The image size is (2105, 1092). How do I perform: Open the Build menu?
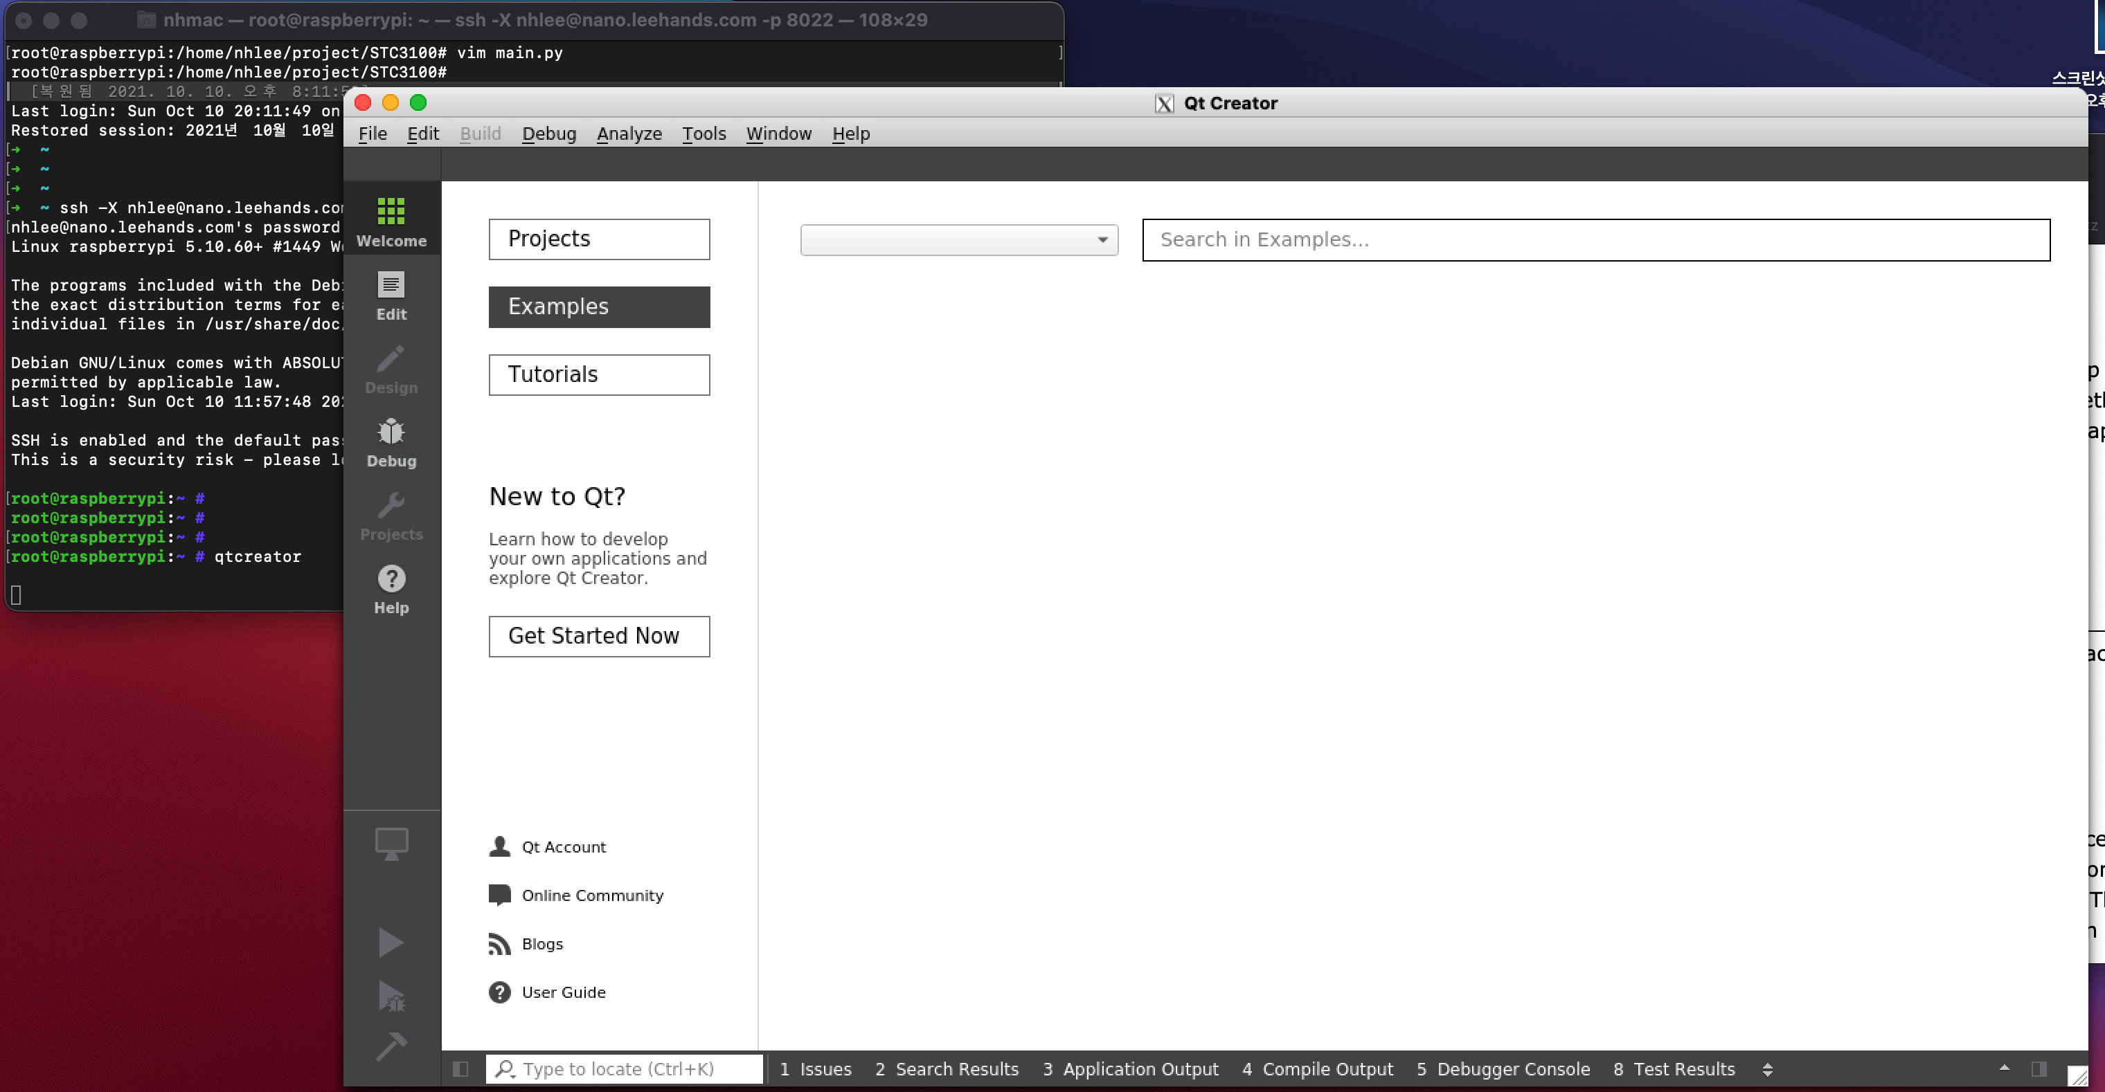(481, 134)
